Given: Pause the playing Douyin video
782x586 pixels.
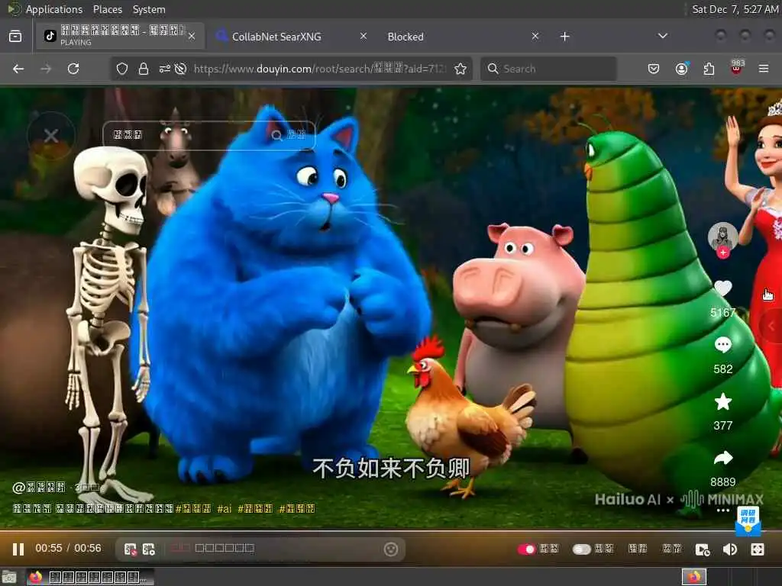Looking at the screenshot, I should tap(18, 549).
